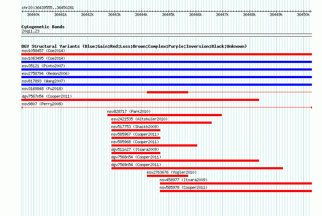Click the nsv1058457 (Coe2014) red loss bar
This screenshot has height=216, width=322.
[x=166, y=54]
